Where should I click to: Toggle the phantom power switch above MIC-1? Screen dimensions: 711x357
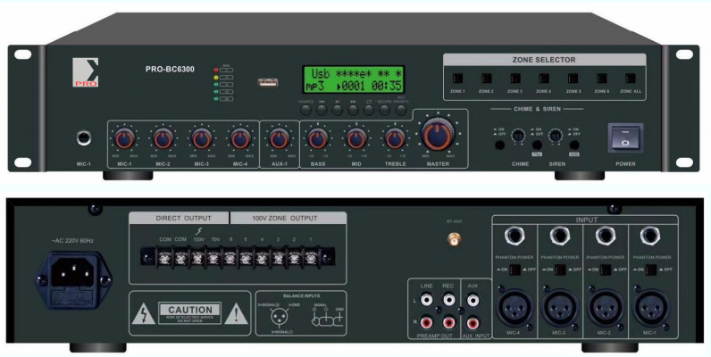[650, 268]
